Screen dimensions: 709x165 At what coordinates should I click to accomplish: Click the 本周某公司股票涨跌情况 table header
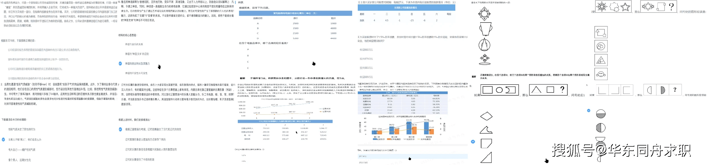406,8
